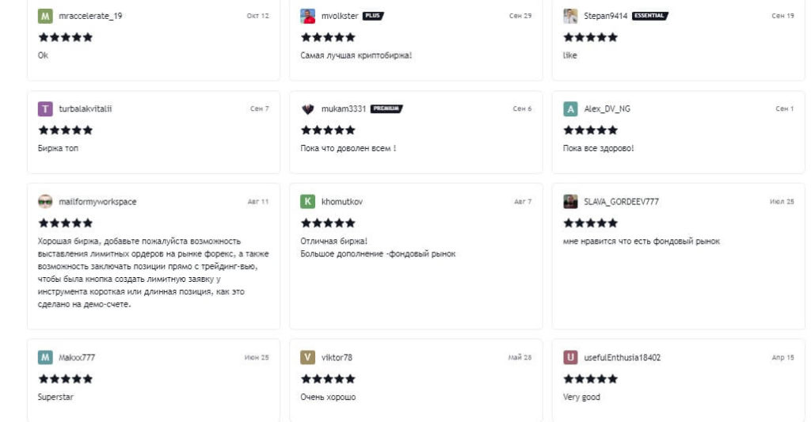This screenshot has height=422, width=811.
Task: Click the ESSENTIAL badge beside Stepan9414
Action: (649, 16)
